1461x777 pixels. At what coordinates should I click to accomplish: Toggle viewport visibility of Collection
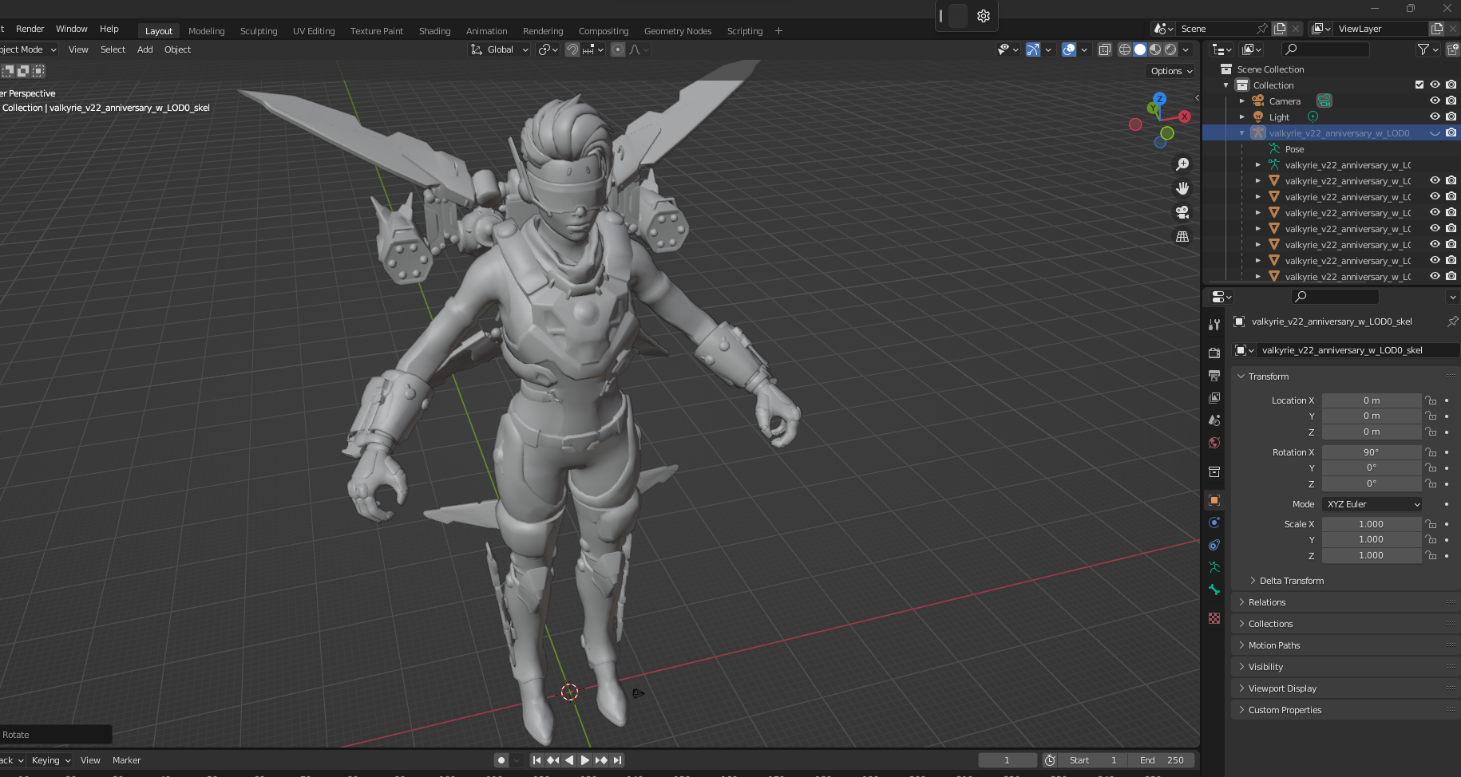coord(1435,85)
